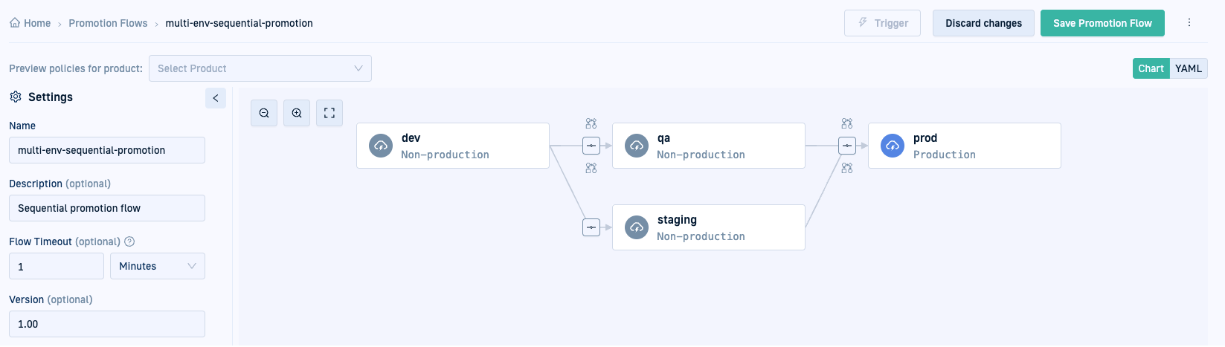Switch to the YAML view
The width and height of the screenshot is (1225, 347).
tap(1189, 68)
